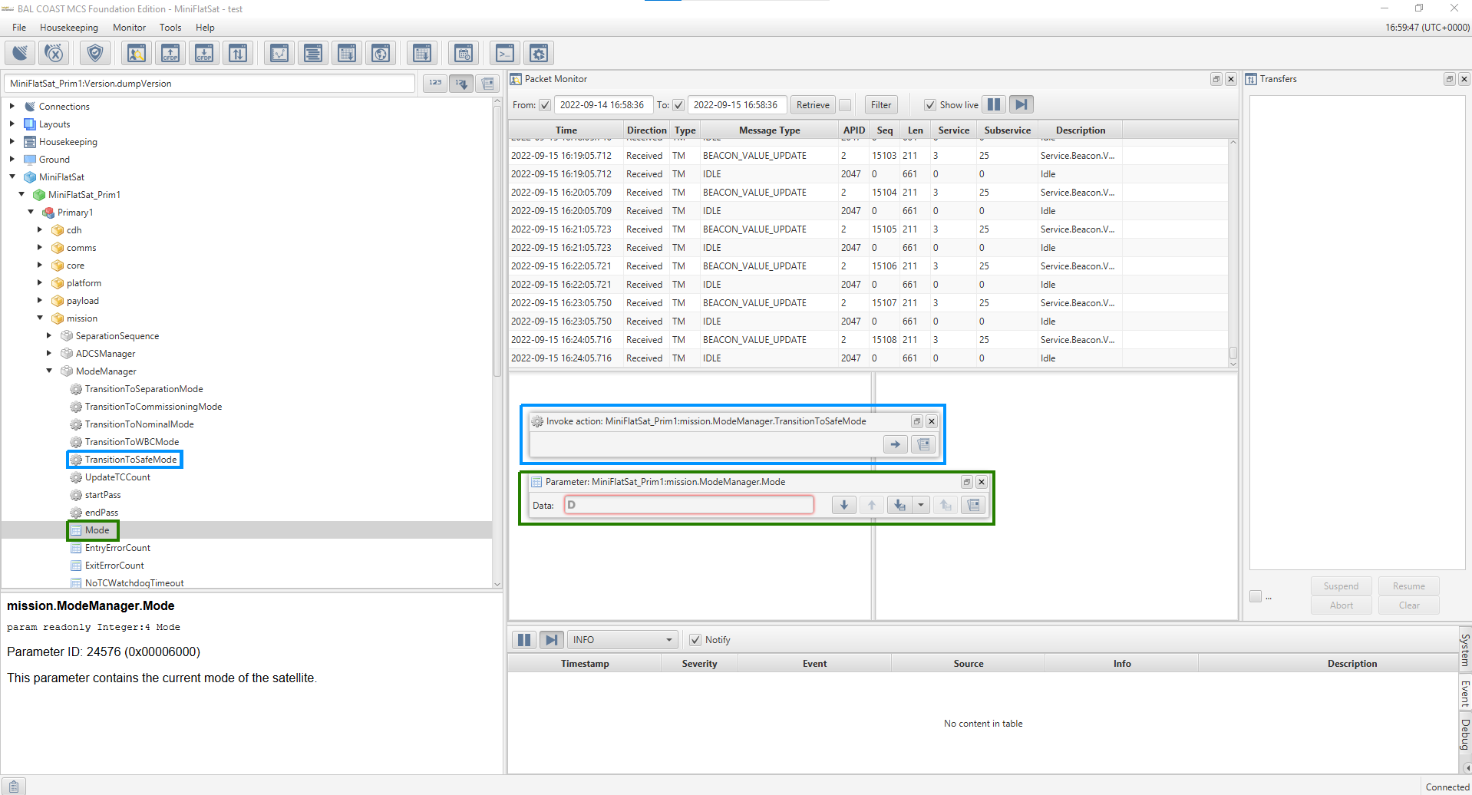The width and height of the screenshot is (1472, 795).
Task: Toggle the Show live checkbox
Action: click(930, 105)
